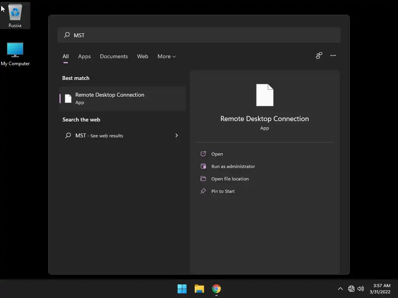Click the magnifier icon in search box
The image size is (398, 298).
click(x=67, y=35)
